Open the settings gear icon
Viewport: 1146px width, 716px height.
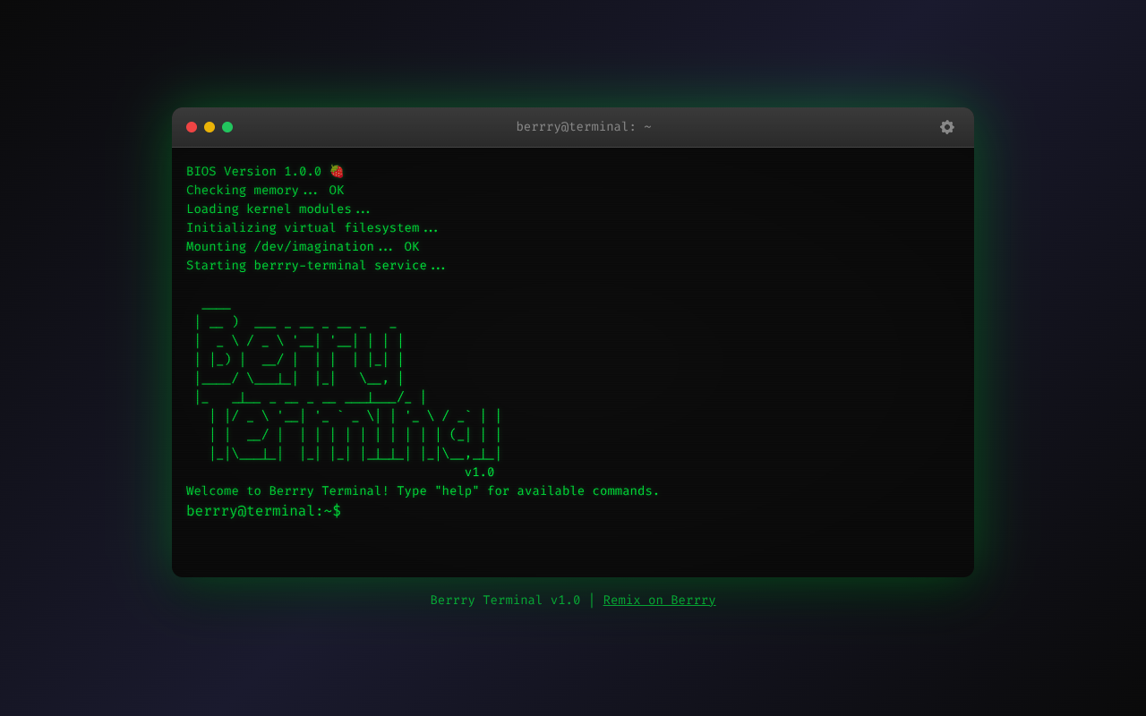[x=946, y=127]
